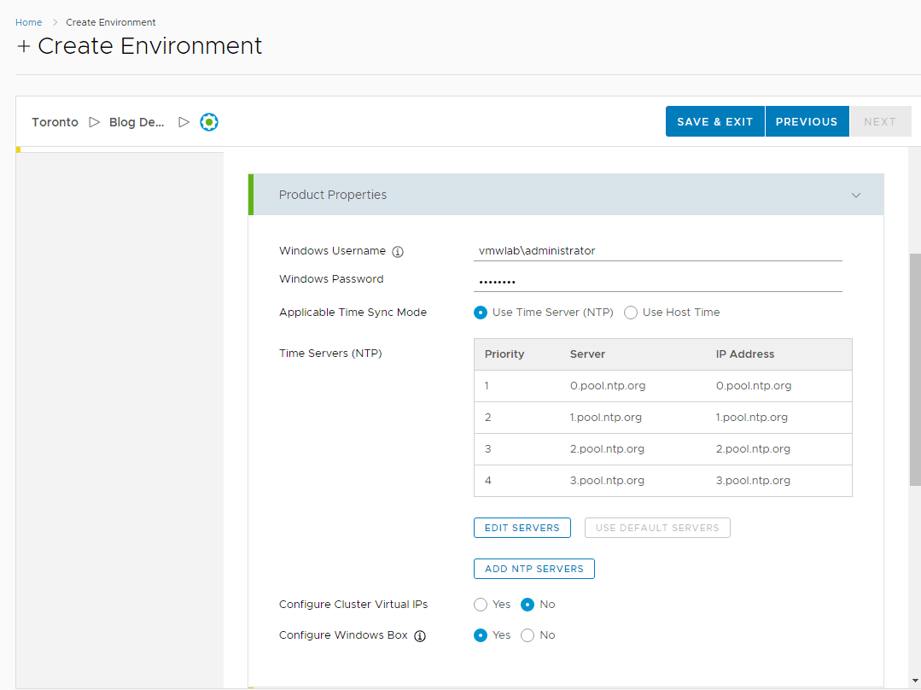The image size is (921, 690).
Task: Go to Blog De... wizard step
Action: point(137,122)
